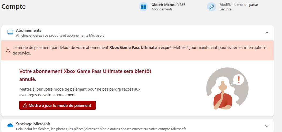Click the Abonnements monitor icon
The width and height of the screenshot is (282, 132).
tap(10, 33)
